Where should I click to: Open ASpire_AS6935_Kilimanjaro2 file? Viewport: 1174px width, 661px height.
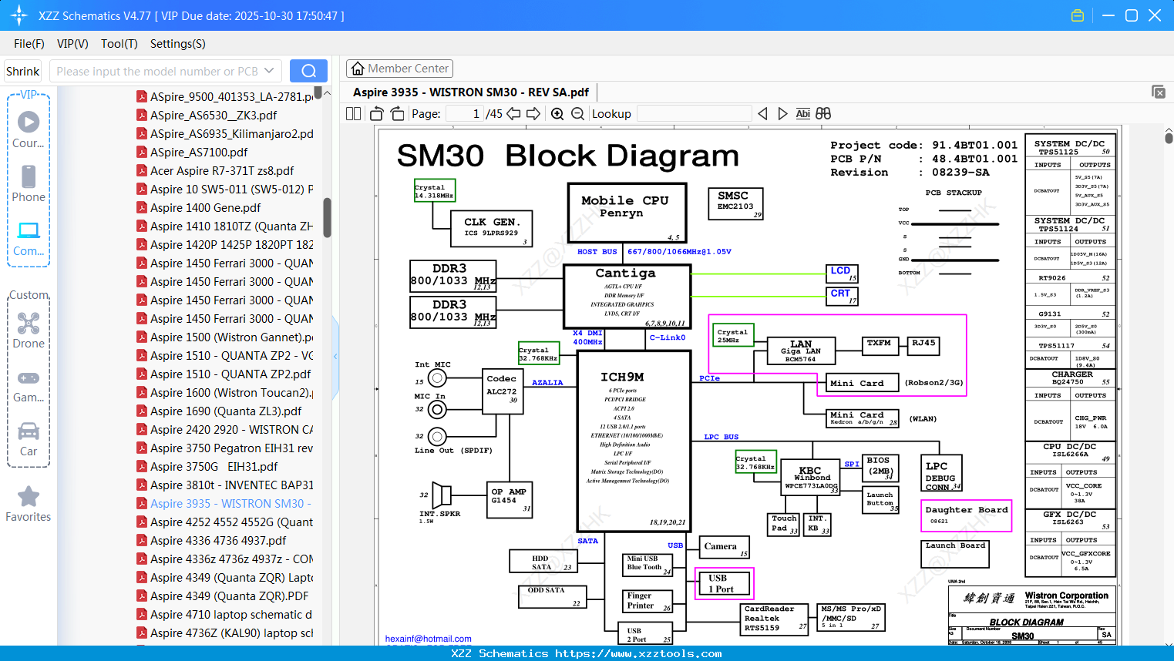(232, 133)
